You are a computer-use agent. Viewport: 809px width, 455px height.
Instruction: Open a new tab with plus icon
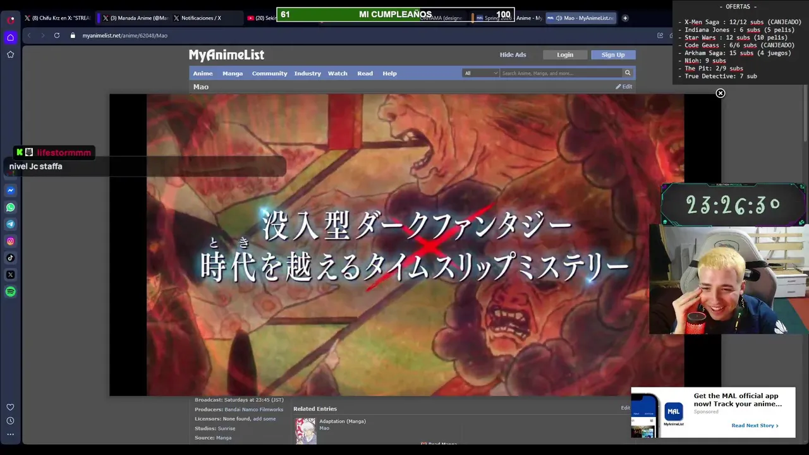625,18
